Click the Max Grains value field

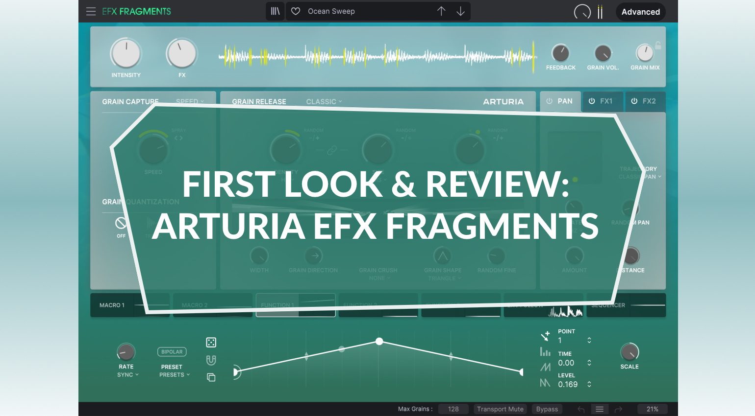coord(453,409)
